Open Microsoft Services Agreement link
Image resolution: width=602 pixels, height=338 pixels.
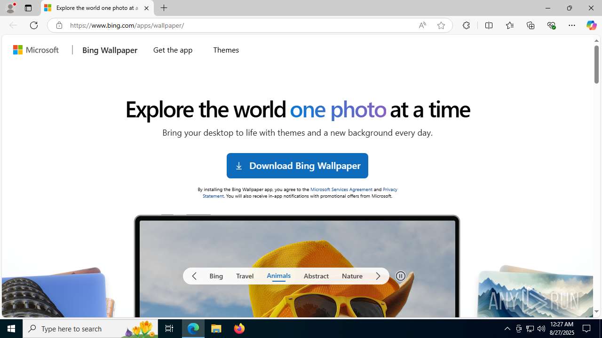[x=341, y=189]
